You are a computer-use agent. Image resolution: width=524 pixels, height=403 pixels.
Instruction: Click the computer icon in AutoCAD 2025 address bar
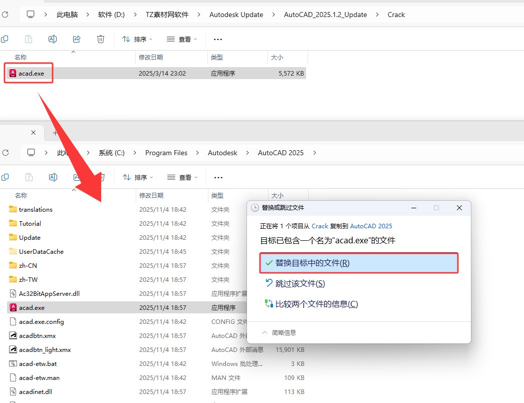[31, 153]
